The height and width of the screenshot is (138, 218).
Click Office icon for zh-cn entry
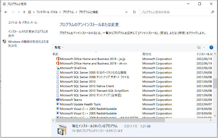click(x=58, y=63)
